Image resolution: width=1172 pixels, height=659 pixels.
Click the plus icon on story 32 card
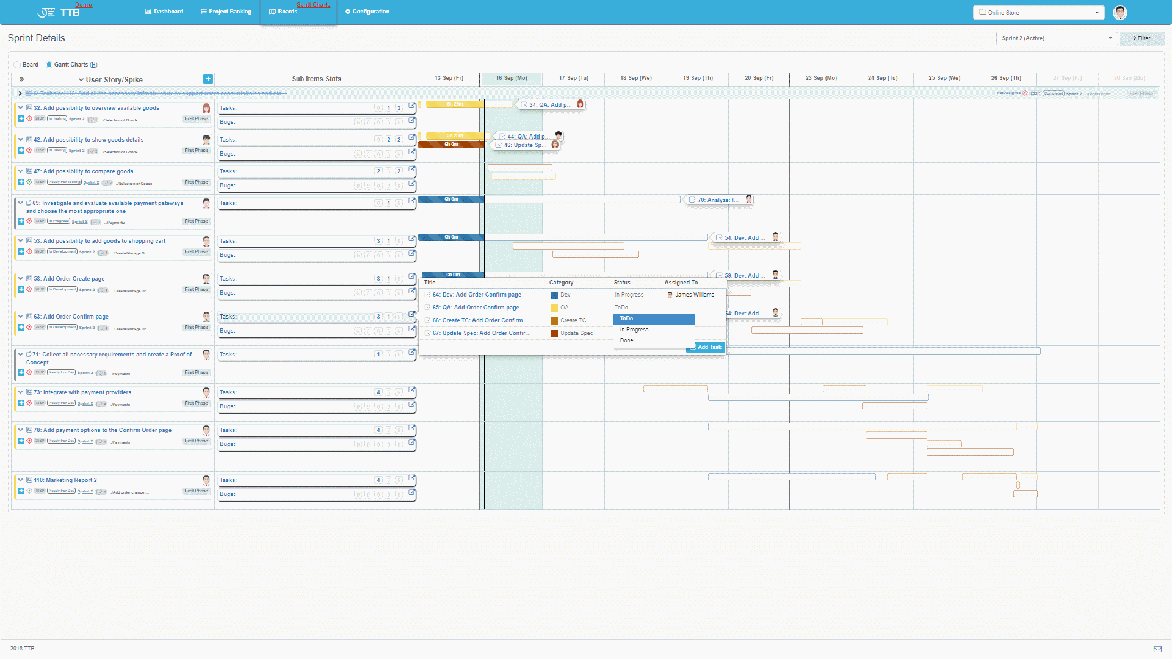click(20, 119)
